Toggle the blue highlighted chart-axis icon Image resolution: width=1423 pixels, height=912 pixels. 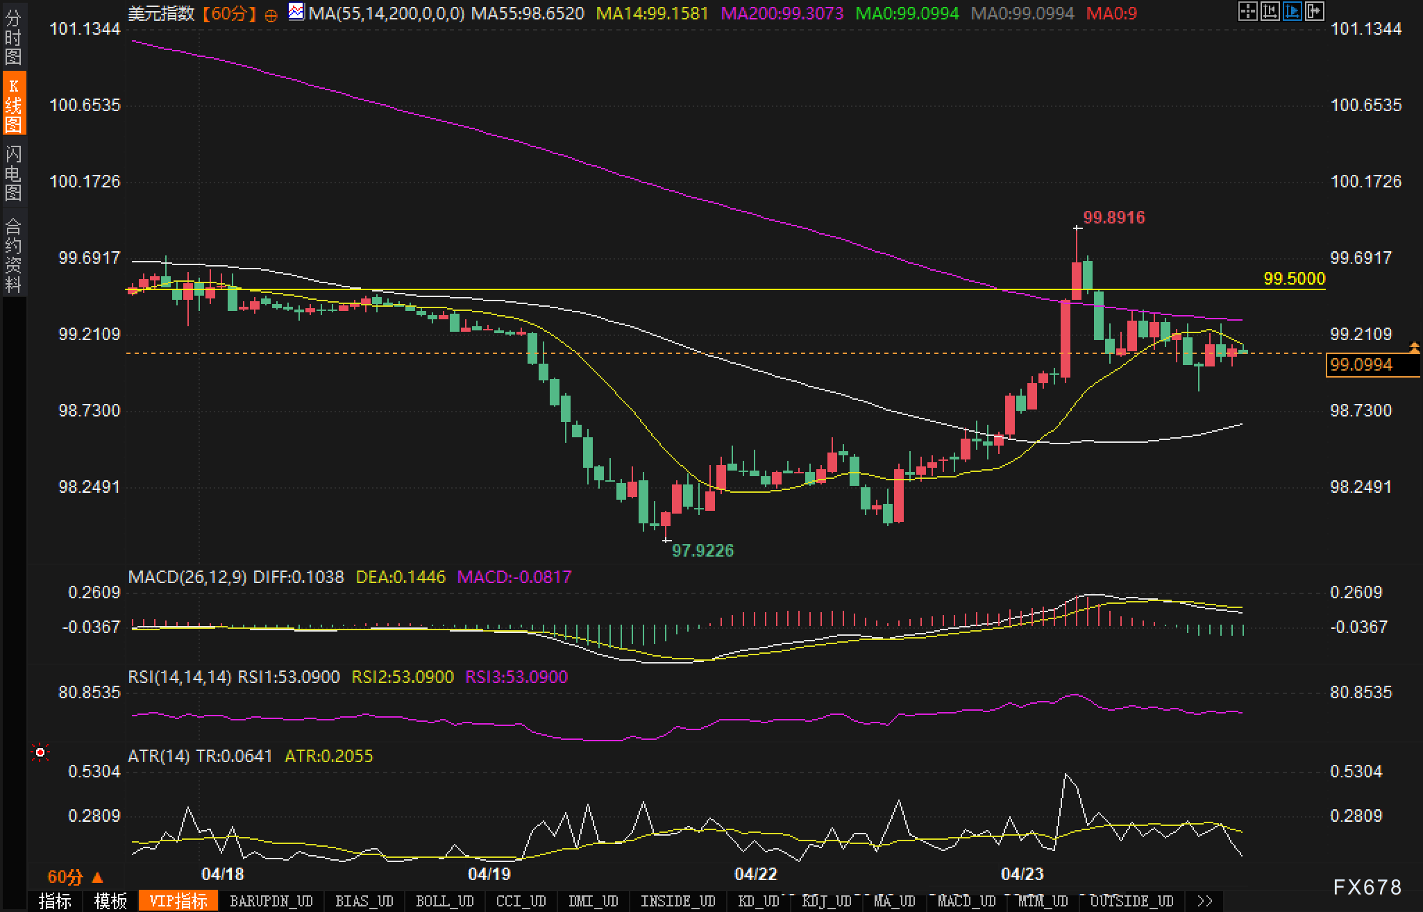[1292, 11]
